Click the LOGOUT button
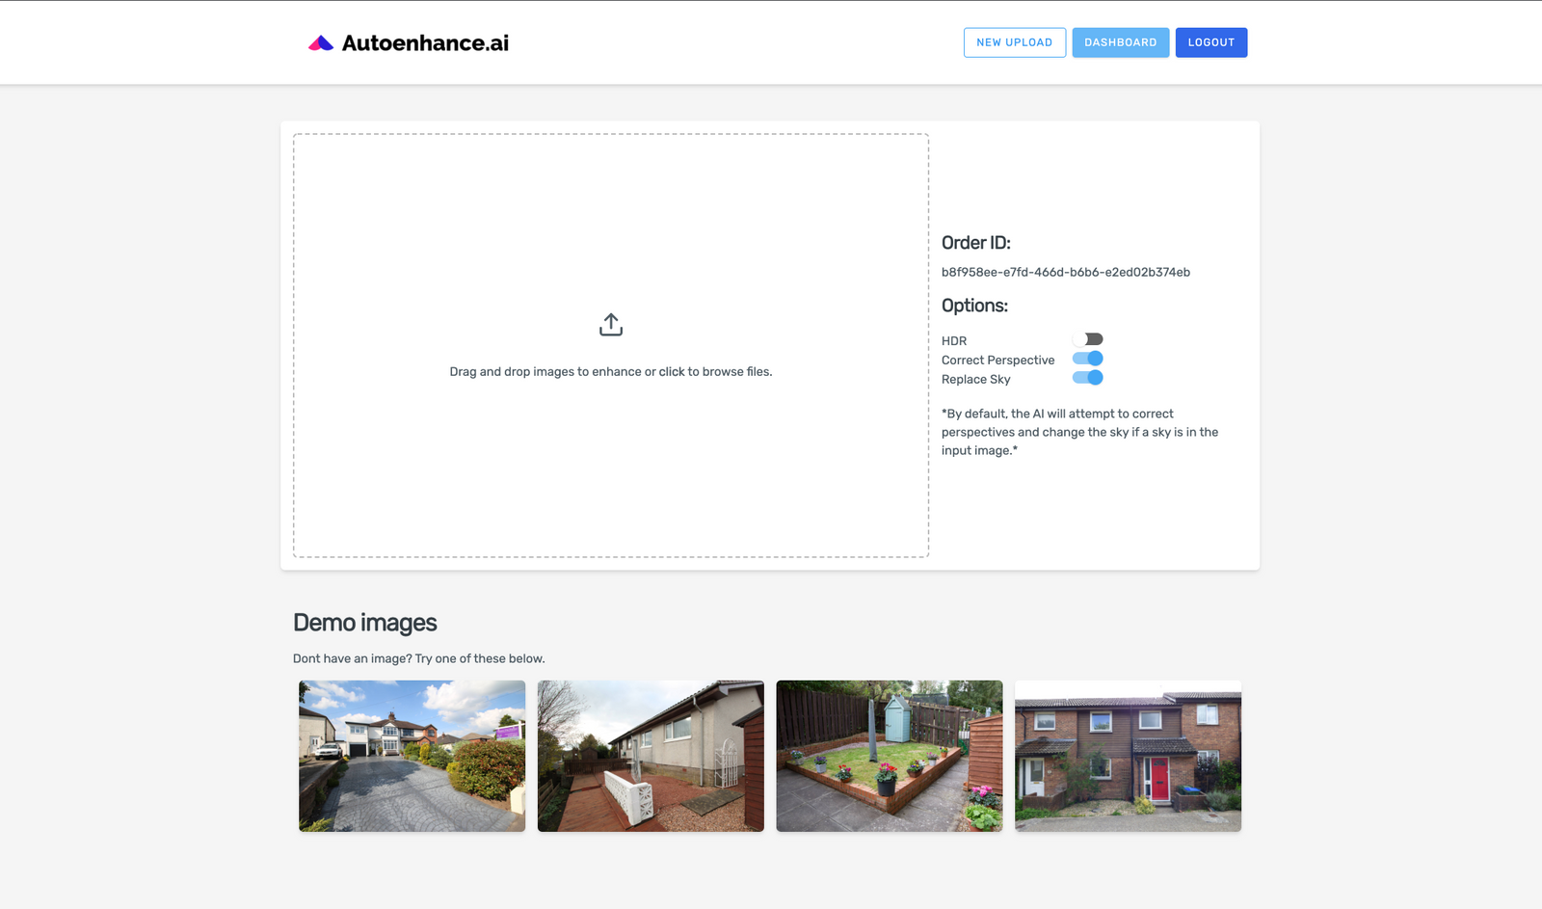1542x909 pixels. [1211, 42]
